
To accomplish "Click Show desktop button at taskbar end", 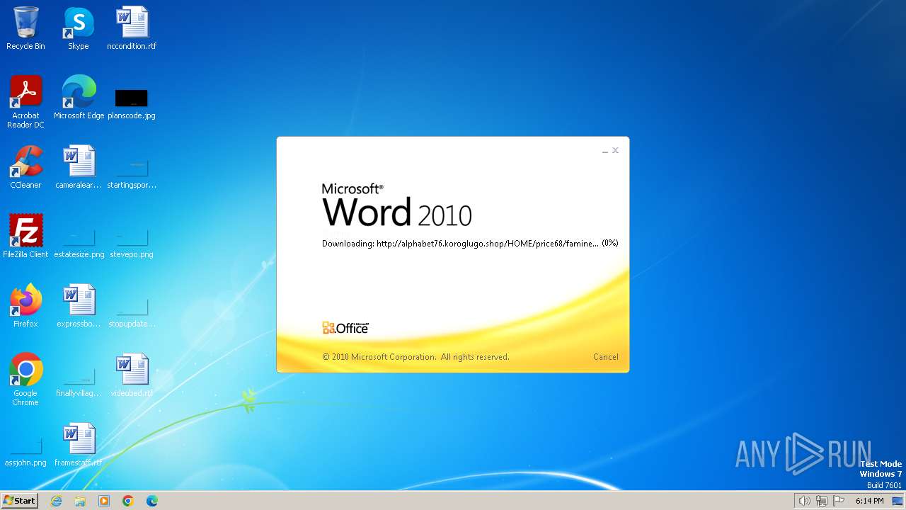I will (x=898, y=501).
